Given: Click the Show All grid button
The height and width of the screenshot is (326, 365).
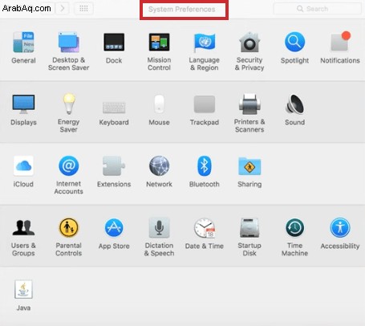Looking at the screenshot, I should click(x=83, y=9).
